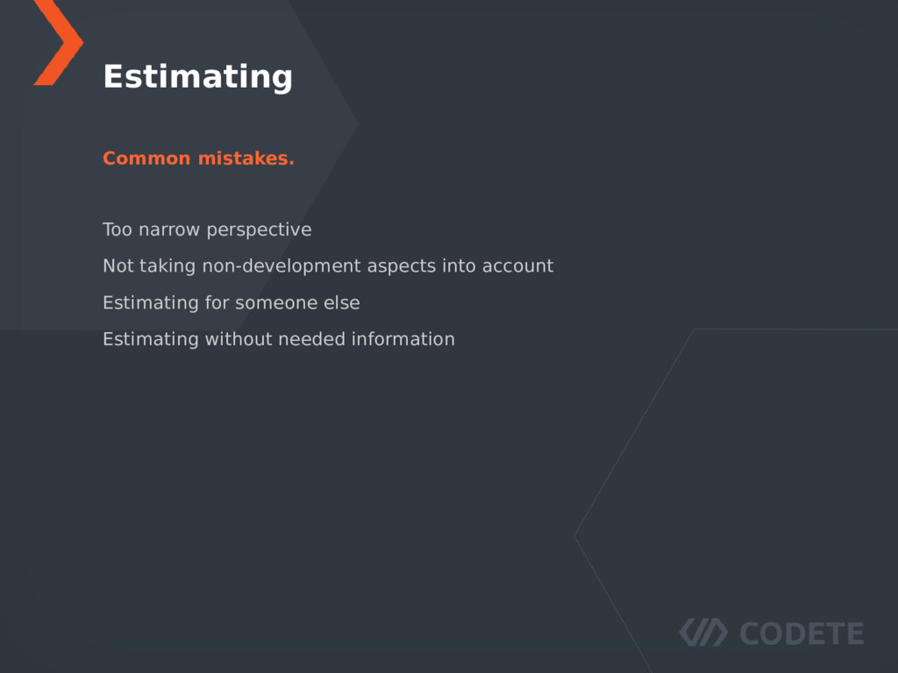Click the word "Common" in the heading

pos(146,158)
